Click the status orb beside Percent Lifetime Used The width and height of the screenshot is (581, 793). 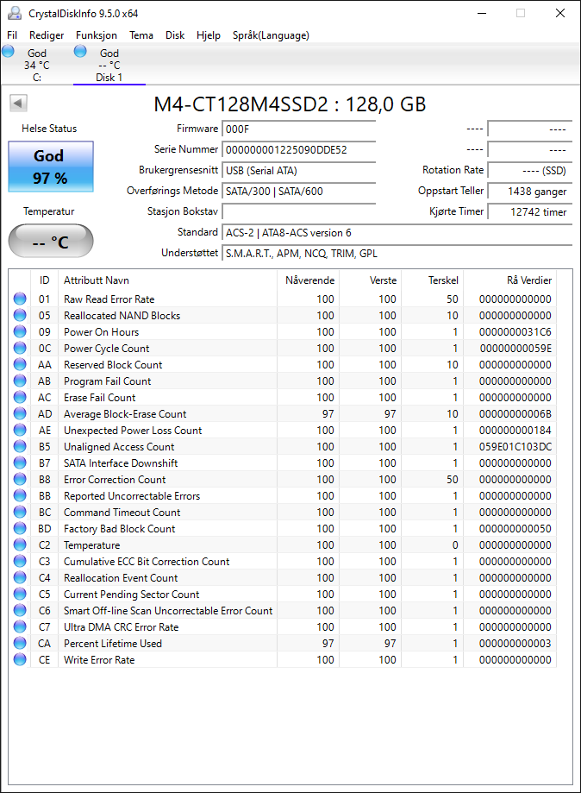pos(20,643)
